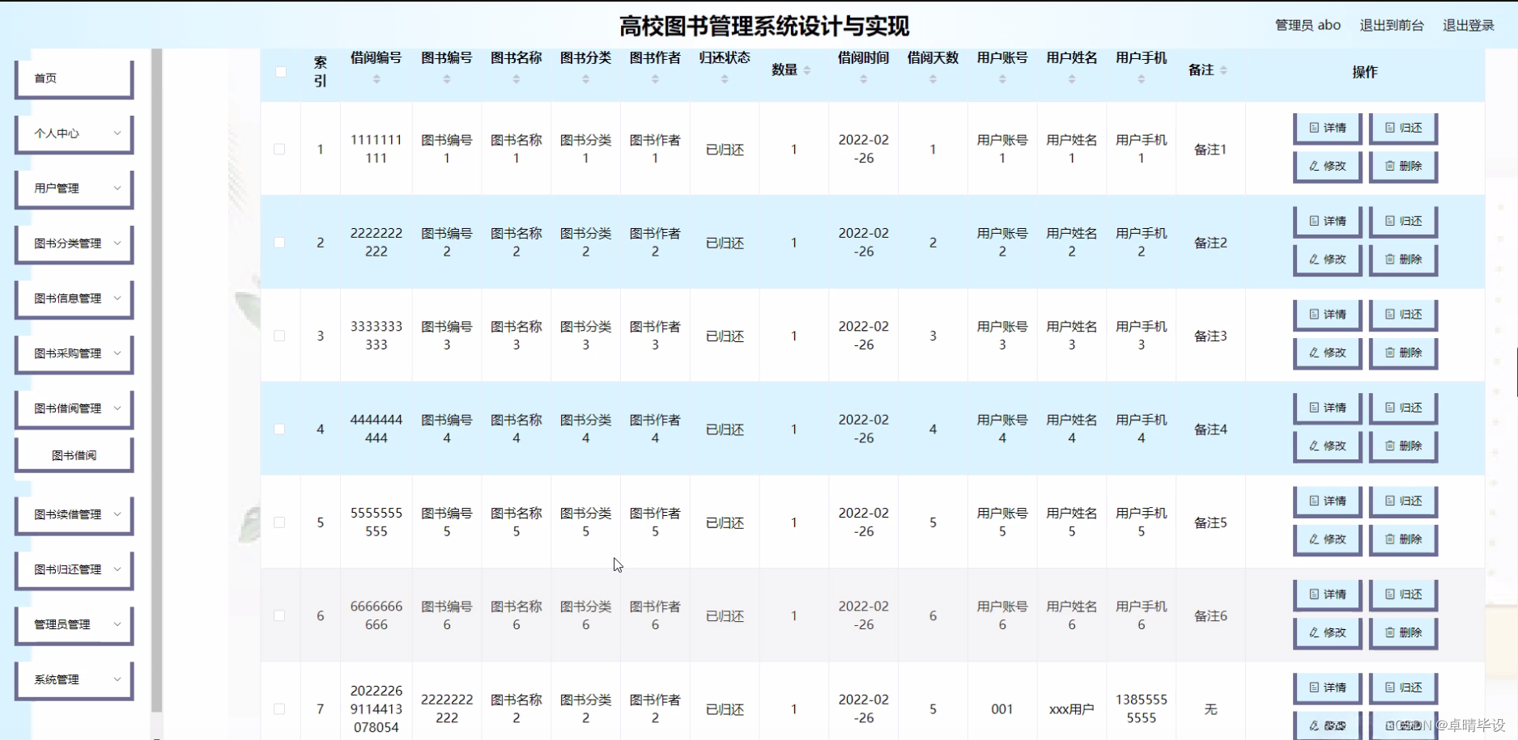Open 详情 details for row 7
The width and height of the screenshot is (1518, 740).
(1327, 687)
